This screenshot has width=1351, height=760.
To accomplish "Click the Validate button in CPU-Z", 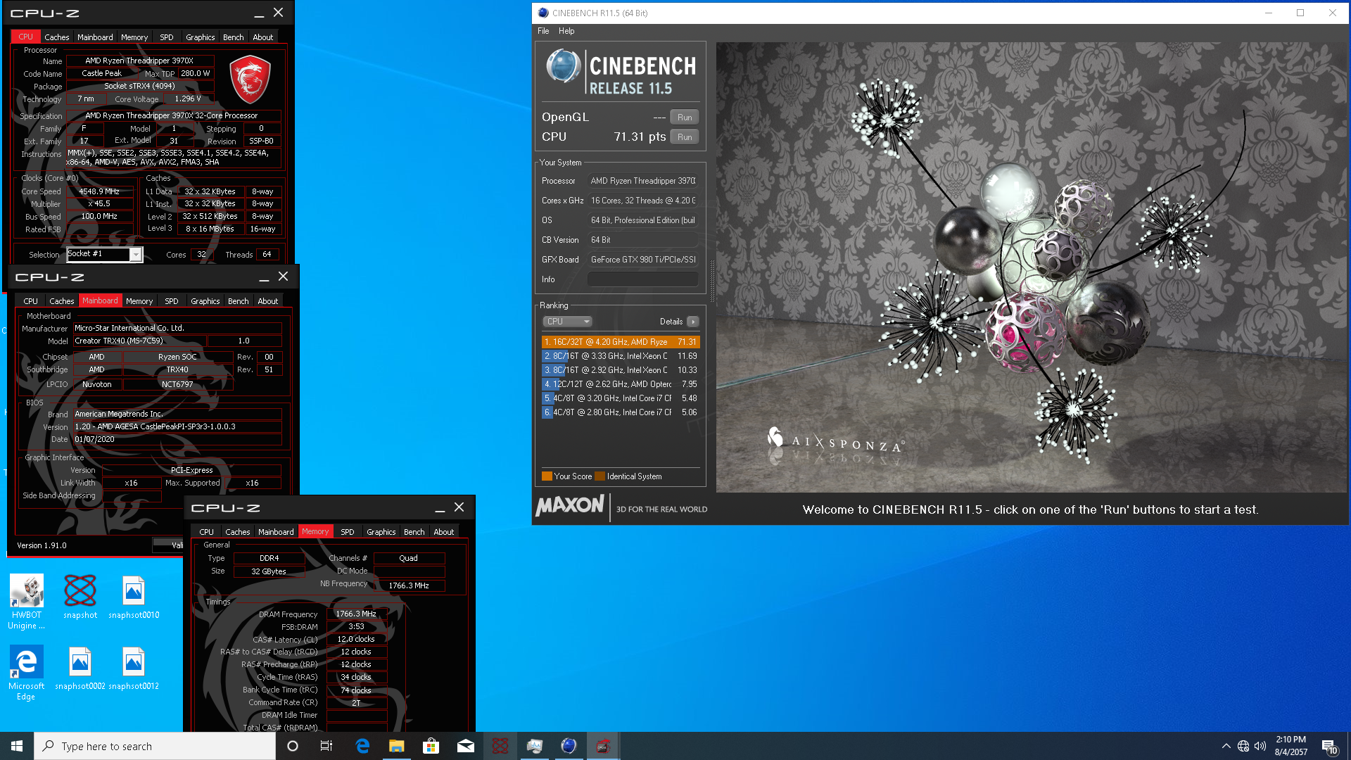I will (168, 545).
